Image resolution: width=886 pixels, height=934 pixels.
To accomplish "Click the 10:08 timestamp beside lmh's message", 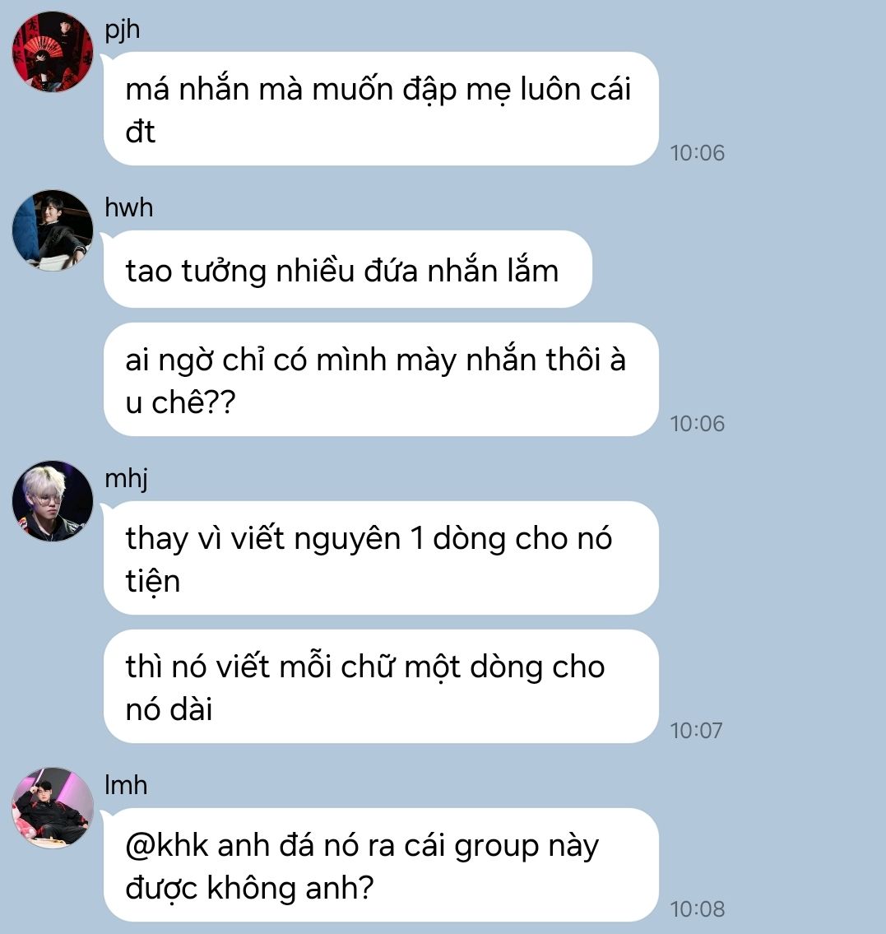I will [x=698, y=909].
